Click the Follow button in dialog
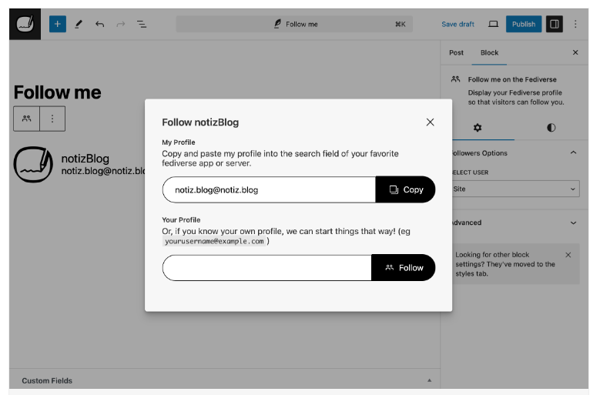 [x=404, y=268]
